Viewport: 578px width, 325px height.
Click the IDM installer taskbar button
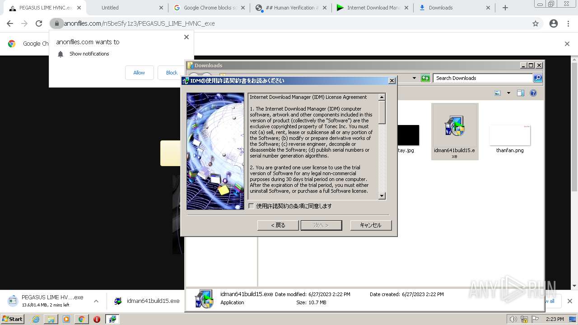pyautogui.click(x=112, y=319)
